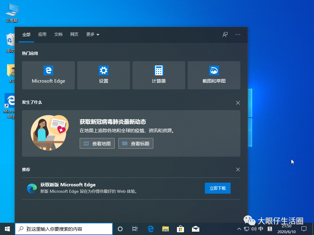Screen dimensions: 314x235
Task: Click the 中 IME language indicator
Action: pos(261,229)
